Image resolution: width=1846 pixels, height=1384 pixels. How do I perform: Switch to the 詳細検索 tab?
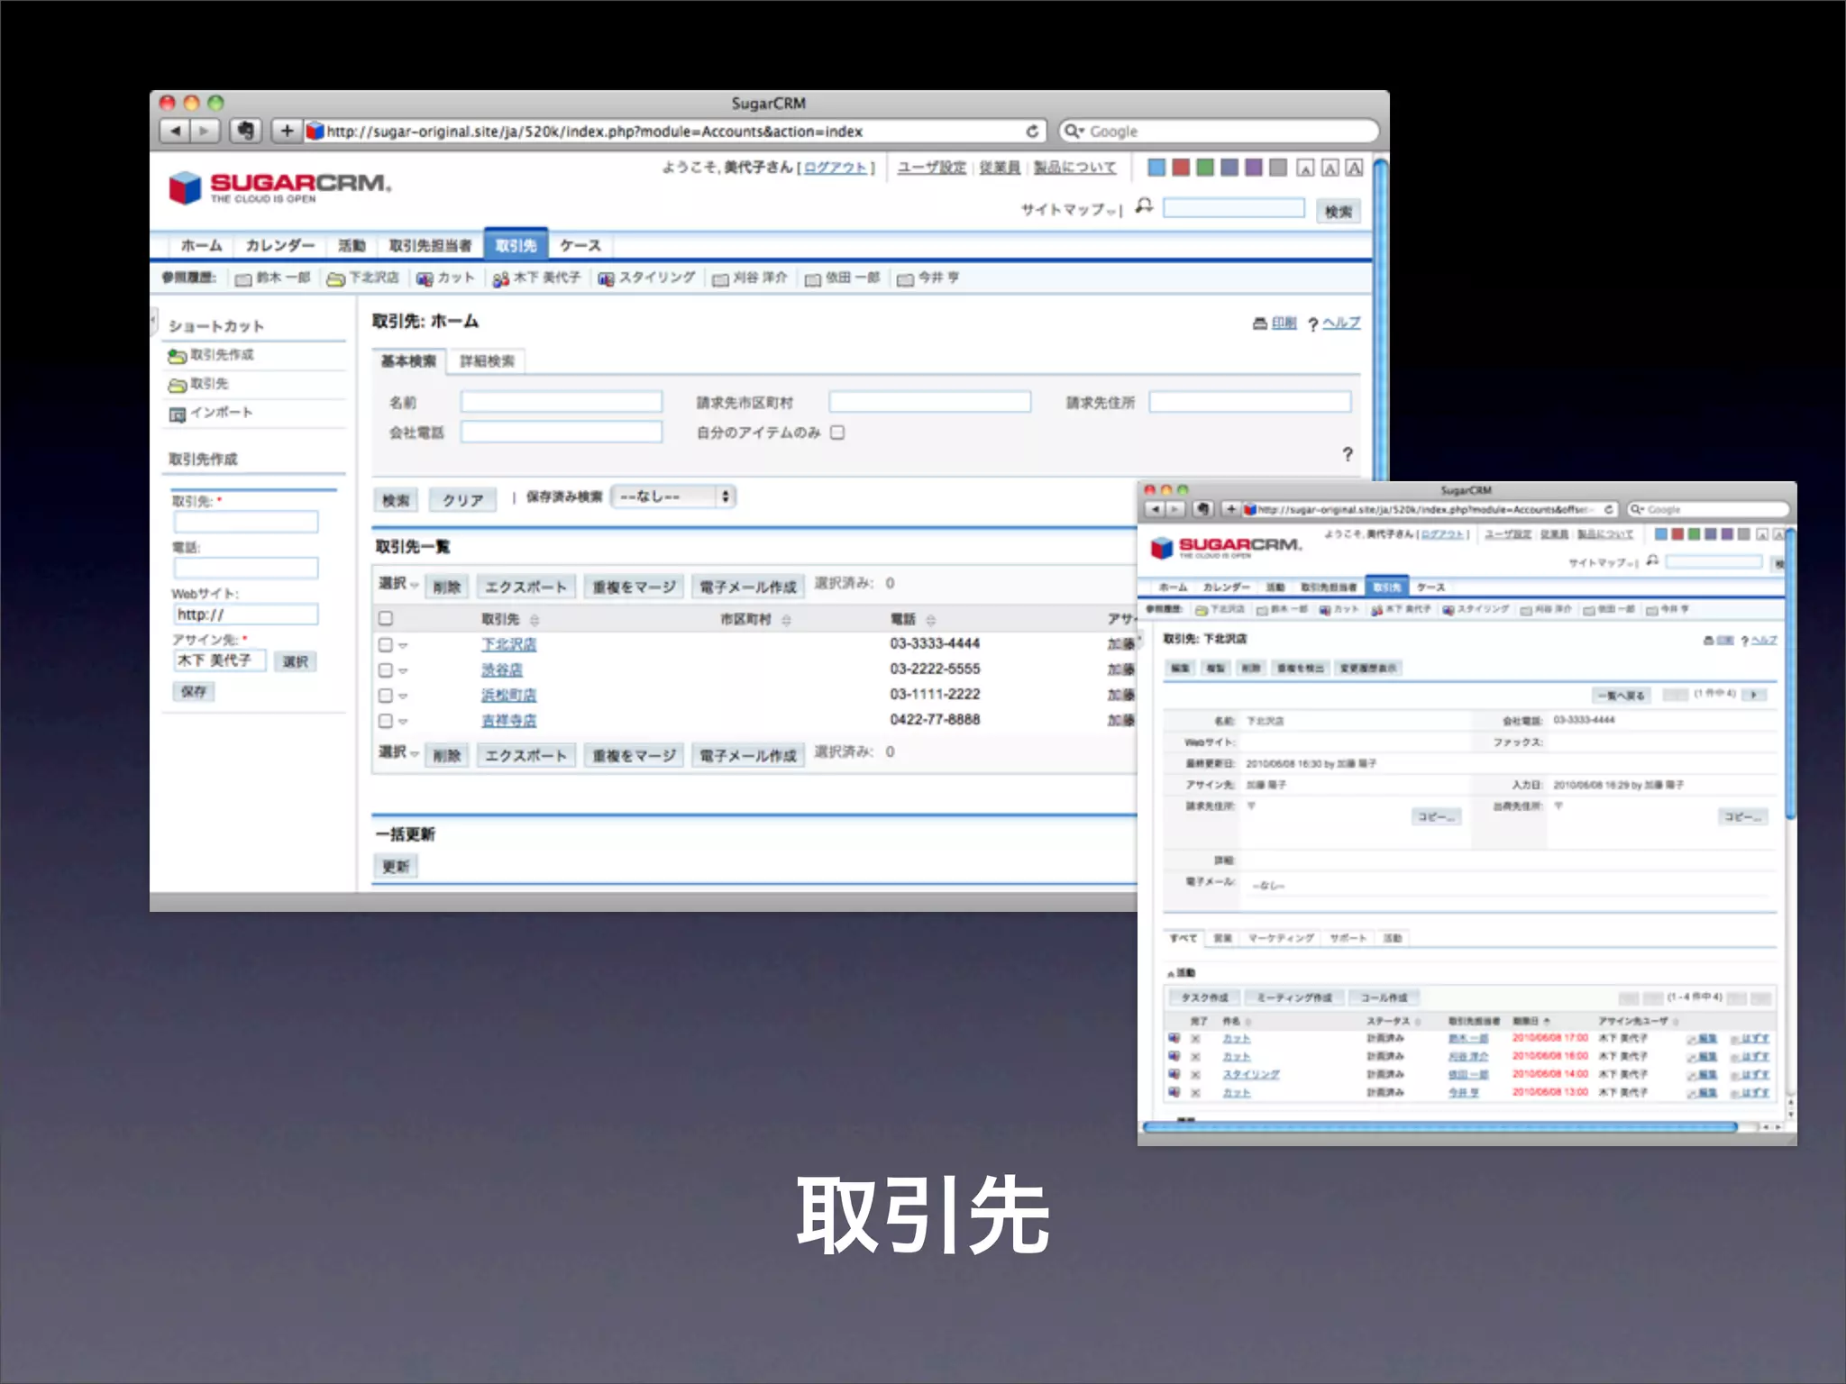point(487,361)
